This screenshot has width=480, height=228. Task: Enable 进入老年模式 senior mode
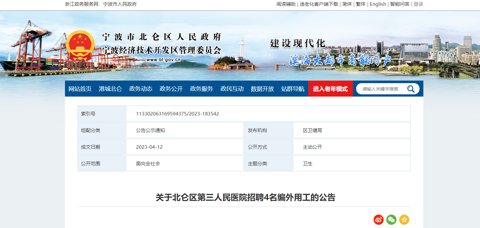[330, 89]
